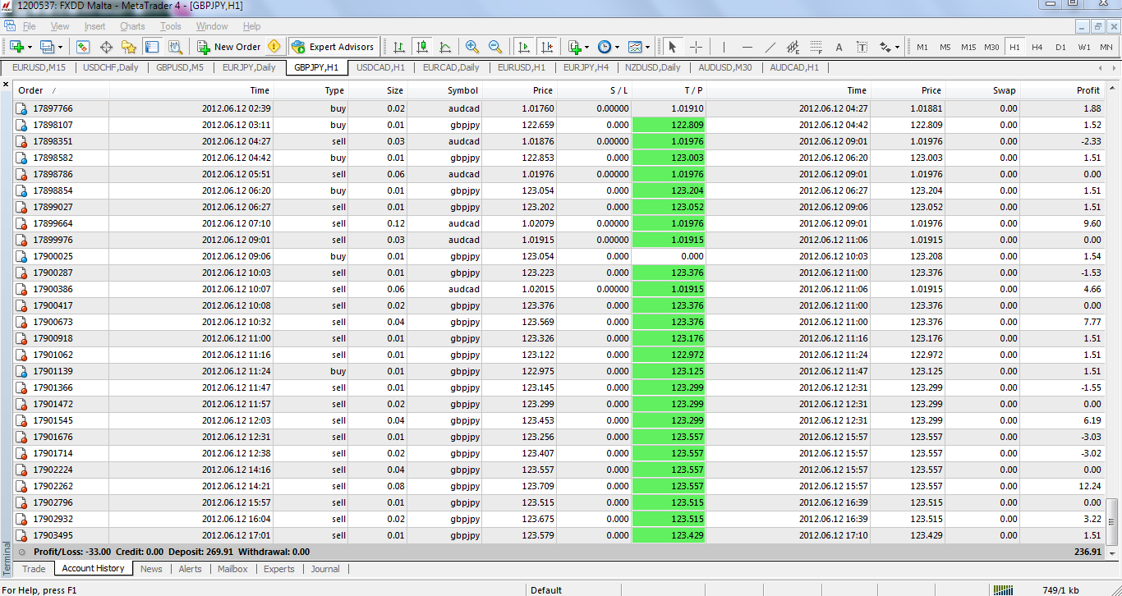Viewport: 1122px width, 596px height.
Task: Expand the New Chart dropdown arrow
Action: (30, 47)
